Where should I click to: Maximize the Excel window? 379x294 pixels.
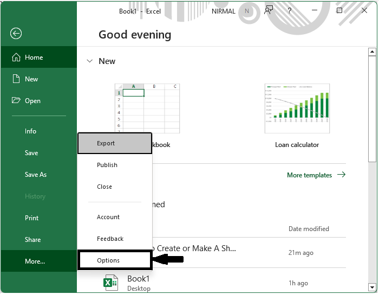[339, 10]
